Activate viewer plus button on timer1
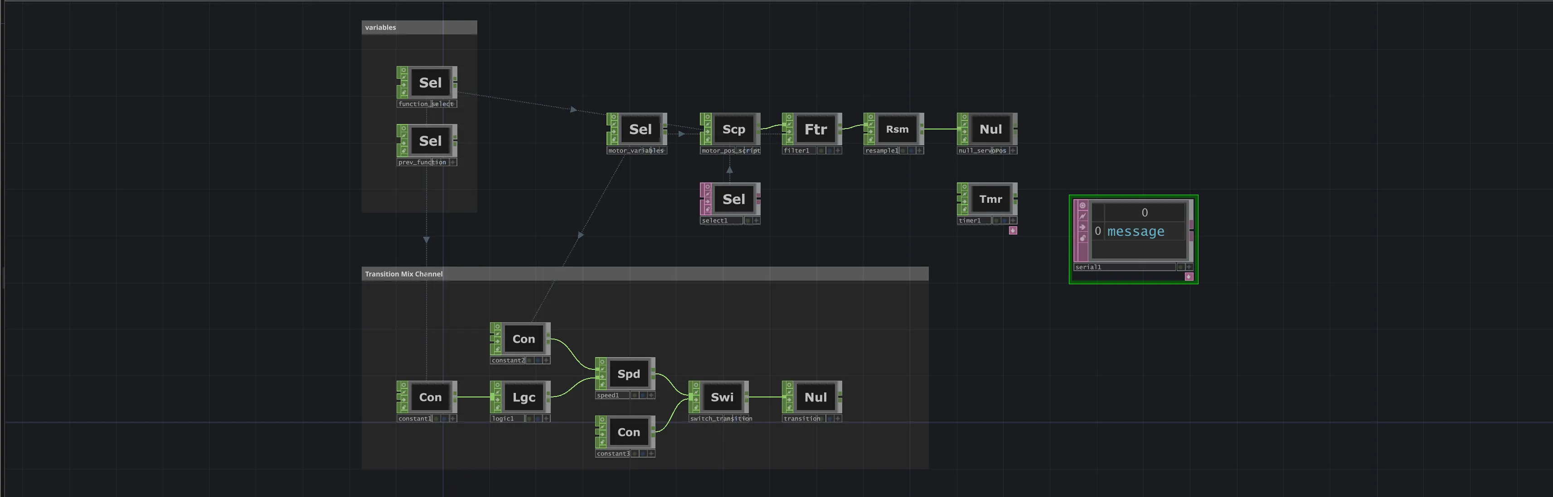The height and width of the screenshot is (497, 1553). (x=1013, y=221)
